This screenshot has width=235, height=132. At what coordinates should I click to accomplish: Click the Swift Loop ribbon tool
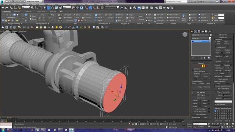click(87, 15)
